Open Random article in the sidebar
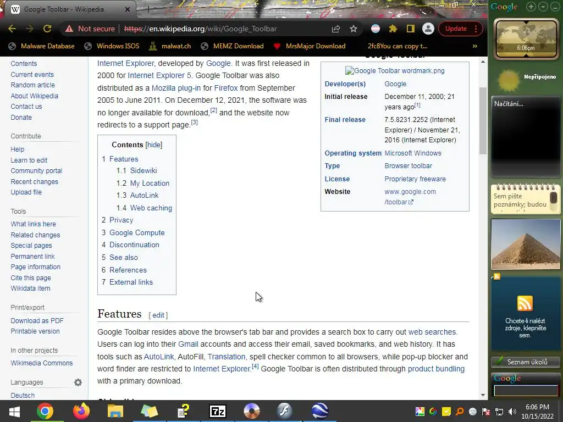The width and height of the screenshot is (563, 422). pos(32,85)
